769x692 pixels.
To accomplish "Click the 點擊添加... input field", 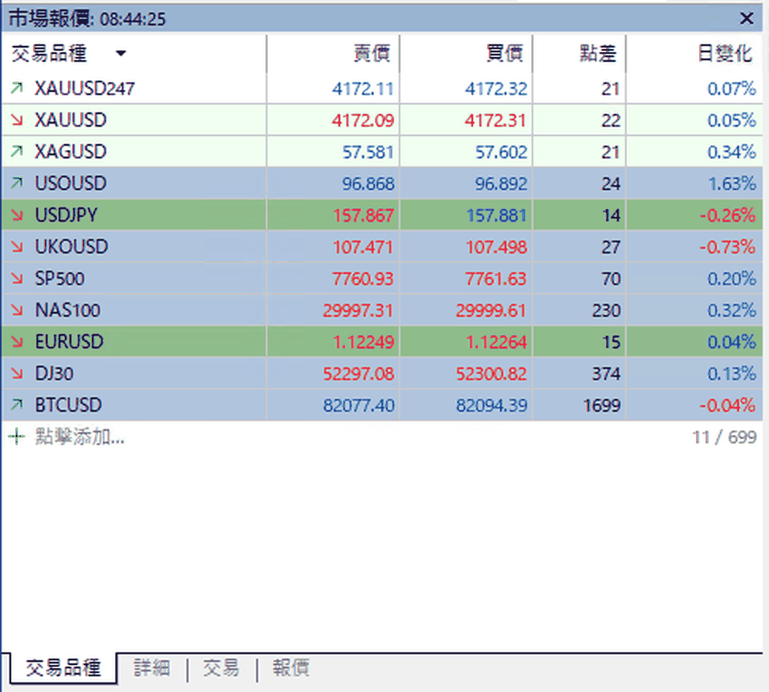I will (79, 436).
